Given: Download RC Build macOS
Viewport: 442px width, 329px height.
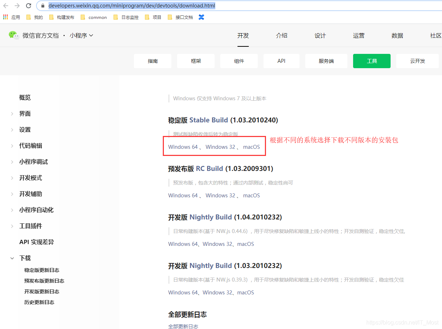Looking at the screenshot, I should [x=251, y=195].
